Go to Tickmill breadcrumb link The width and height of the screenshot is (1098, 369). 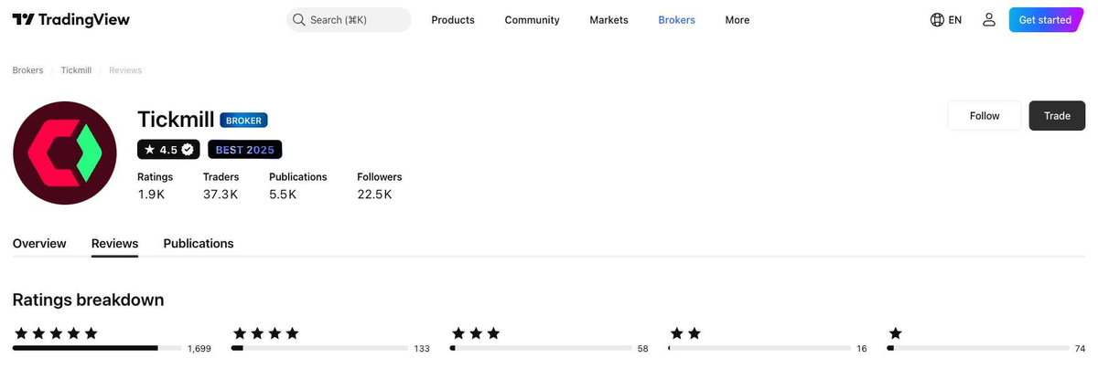[x=76, y=70]
